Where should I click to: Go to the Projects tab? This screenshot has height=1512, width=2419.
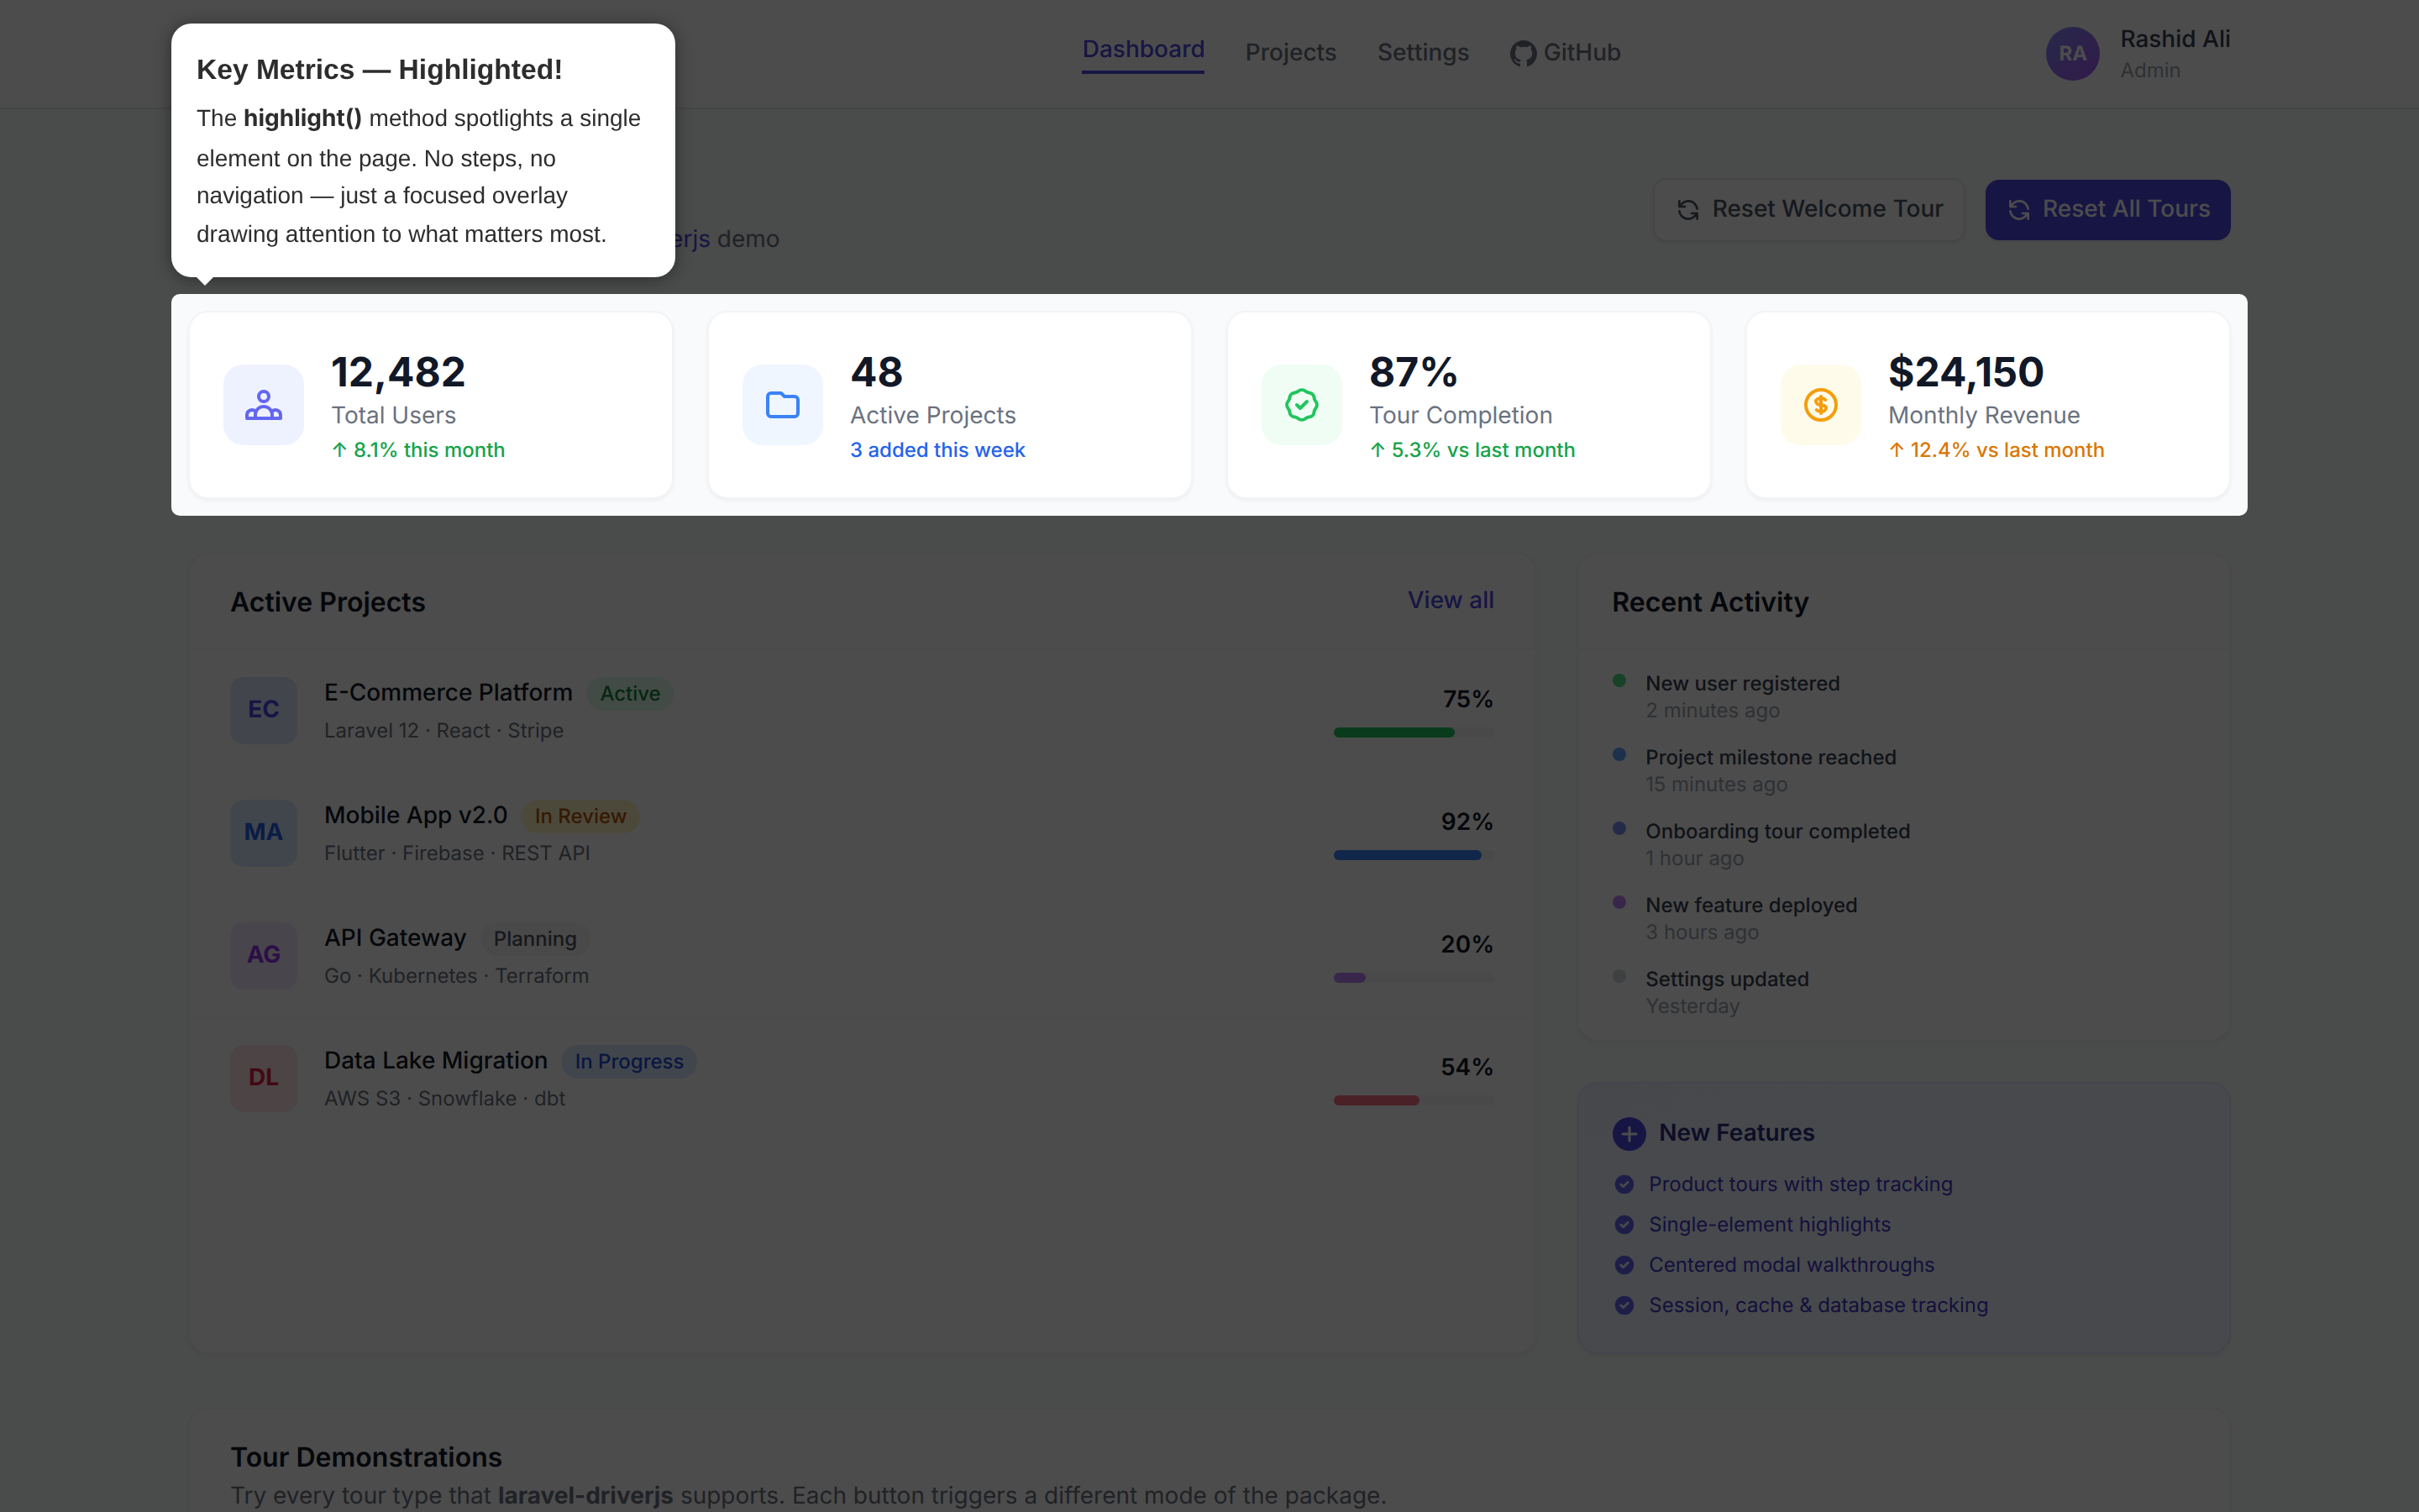coord(1290,53)
